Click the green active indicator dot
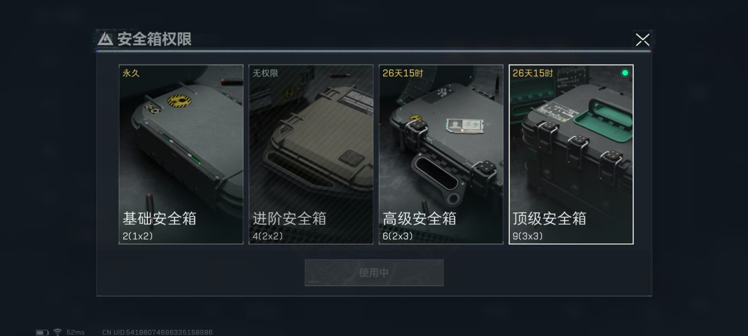 (624, 73)
